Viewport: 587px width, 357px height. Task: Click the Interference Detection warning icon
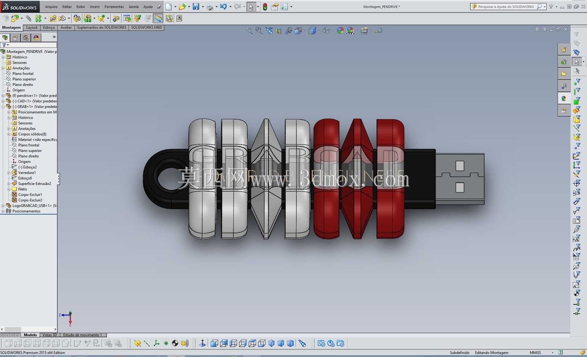(169, 19)
